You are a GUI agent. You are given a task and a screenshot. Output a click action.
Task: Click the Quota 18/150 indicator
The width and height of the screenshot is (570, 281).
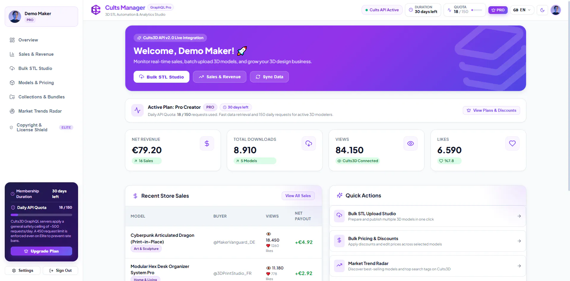tap(465, 10)
